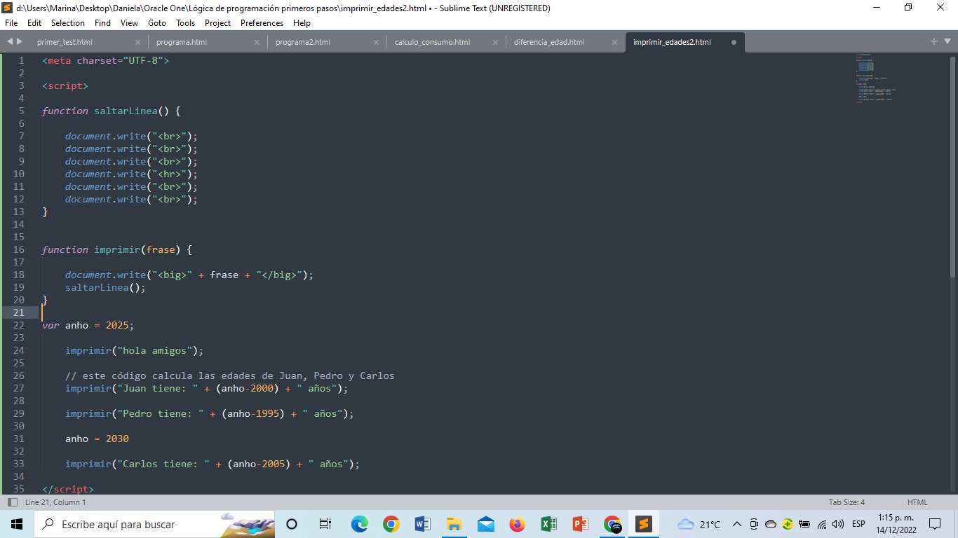This screenshot has height=538, width=958.
Task: Open volume speaker tray icon
Action: [x=838, y=524]
